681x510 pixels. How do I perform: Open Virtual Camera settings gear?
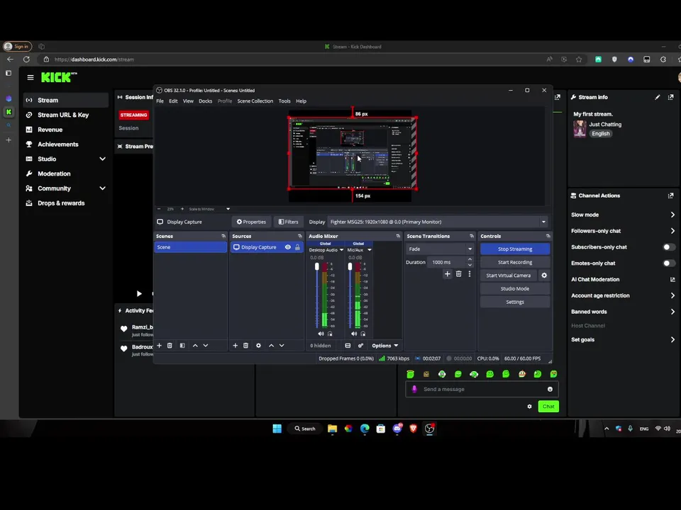[x=544, y=276]
